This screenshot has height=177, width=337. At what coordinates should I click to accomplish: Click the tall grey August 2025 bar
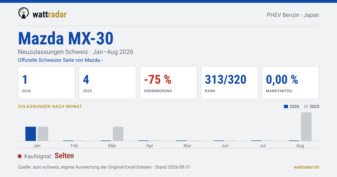[x=306, y=127]
